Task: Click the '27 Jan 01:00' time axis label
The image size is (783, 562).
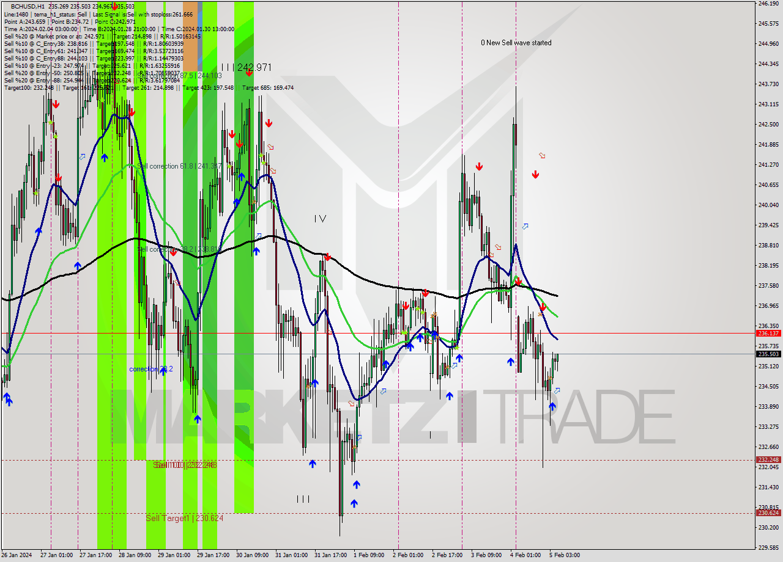Action: click(56, 555)
